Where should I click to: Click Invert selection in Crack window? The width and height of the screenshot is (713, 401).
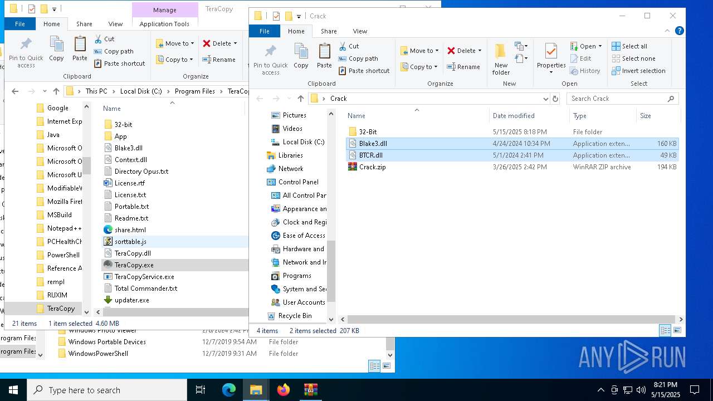638,71
